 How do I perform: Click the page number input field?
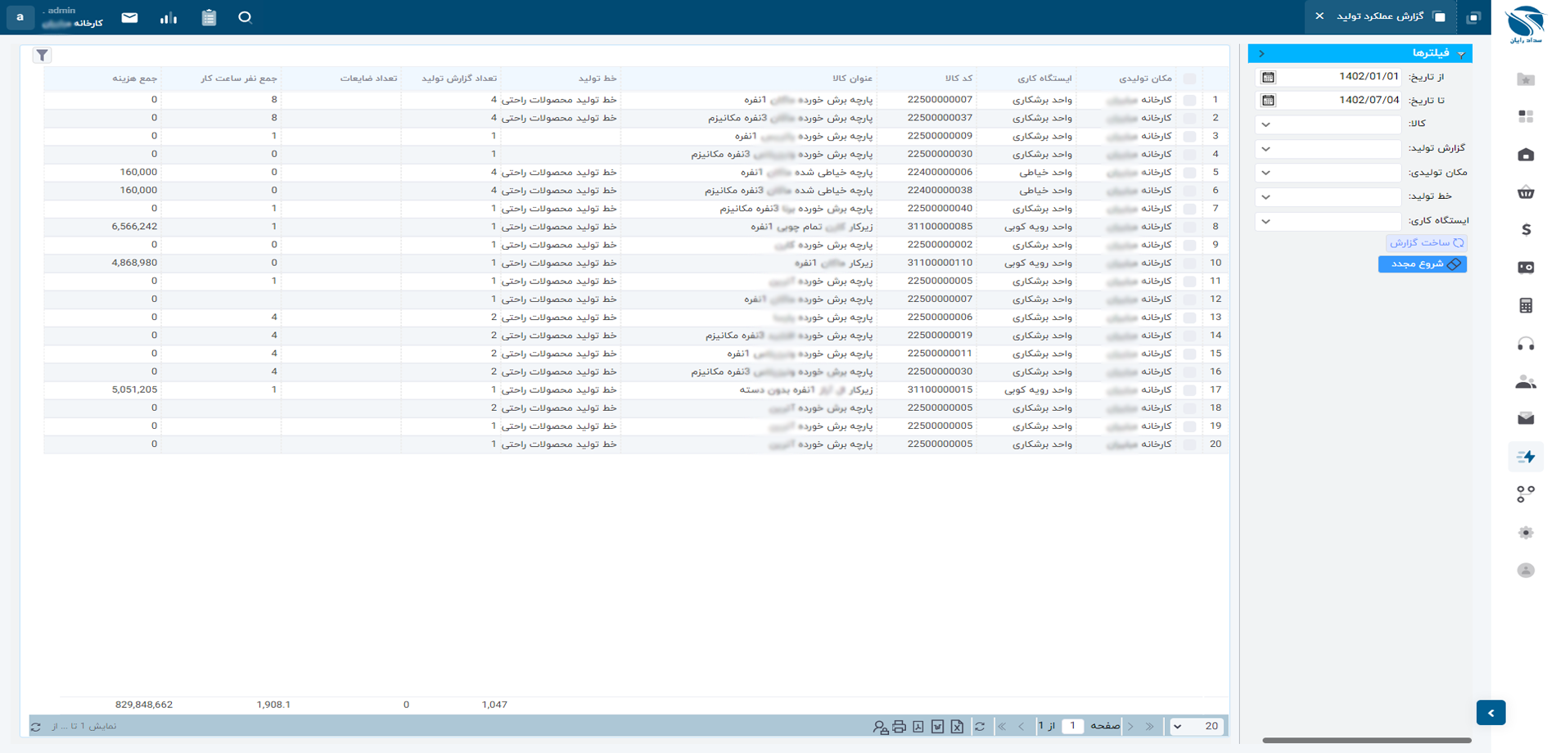click(x=1072, y=726)
